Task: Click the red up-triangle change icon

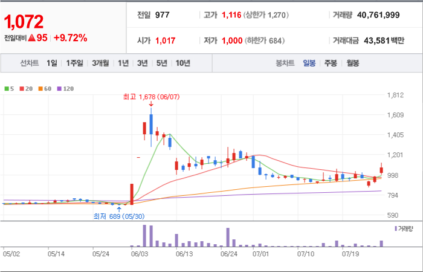Action: pyautogui.click(x=32, y=38)
